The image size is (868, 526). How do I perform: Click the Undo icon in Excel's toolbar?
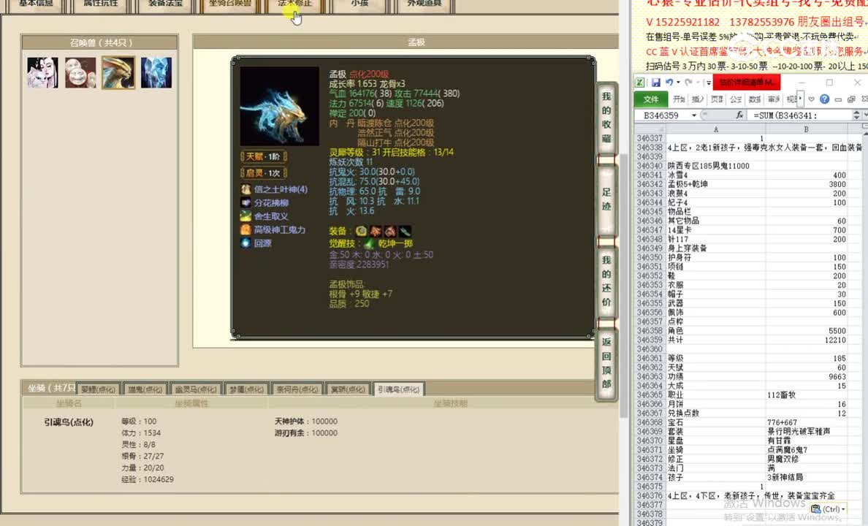(x=669, y=82)
